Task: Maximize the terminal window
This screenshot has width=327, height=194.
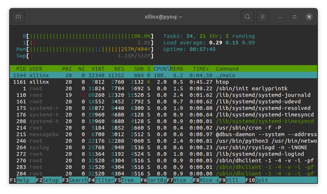Action: [294, 17]
